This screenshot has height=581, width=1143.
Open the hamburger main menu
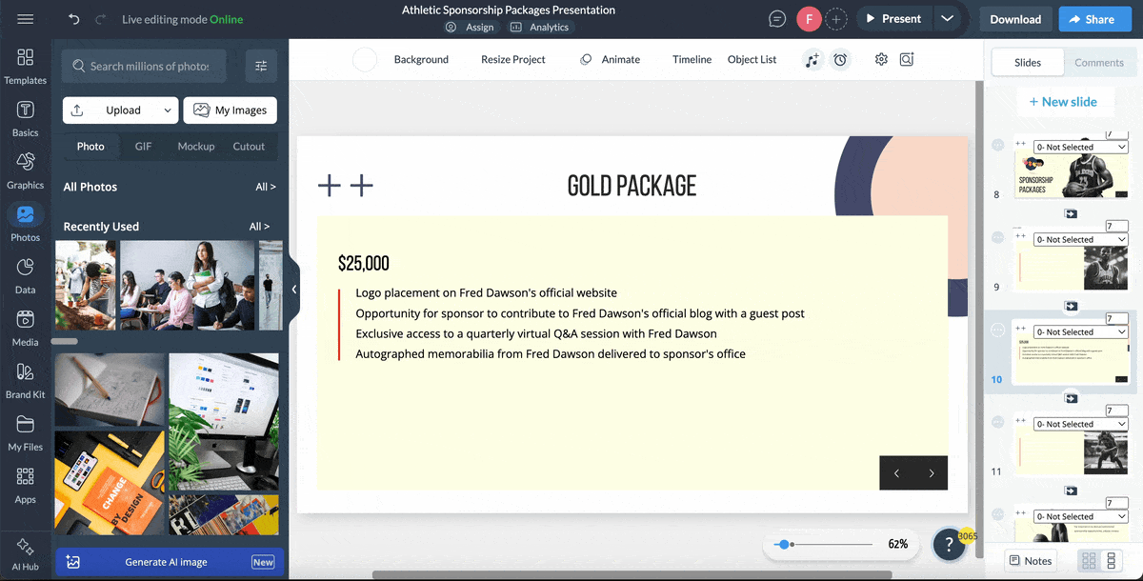[26, 19]
